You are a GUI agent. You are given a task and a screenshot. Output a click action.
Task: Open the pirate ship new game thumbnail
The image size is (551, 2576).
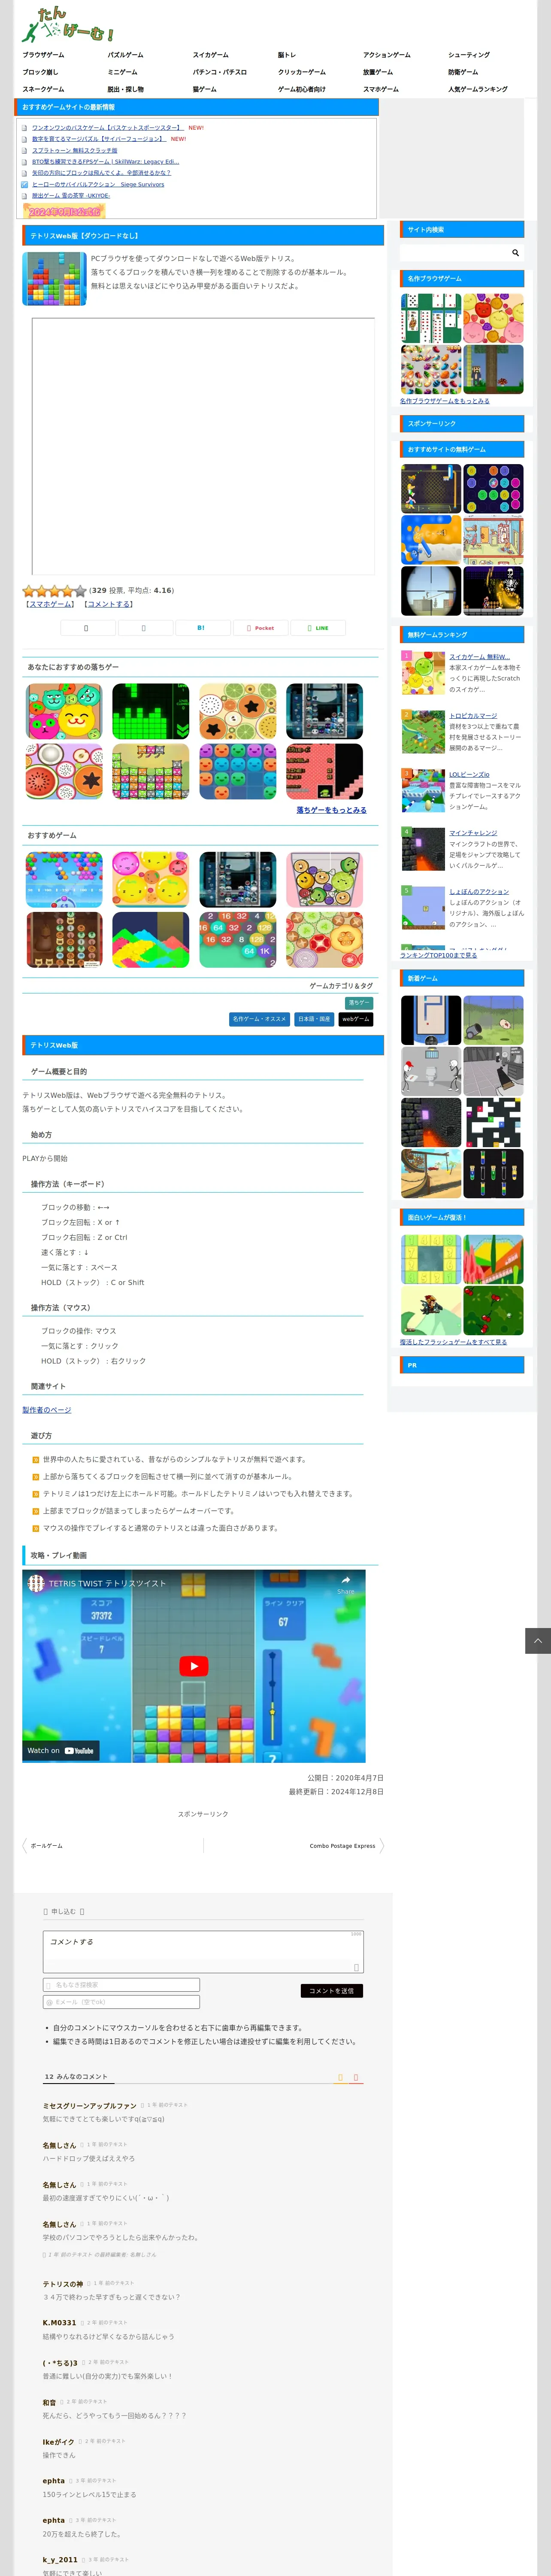431,1173
